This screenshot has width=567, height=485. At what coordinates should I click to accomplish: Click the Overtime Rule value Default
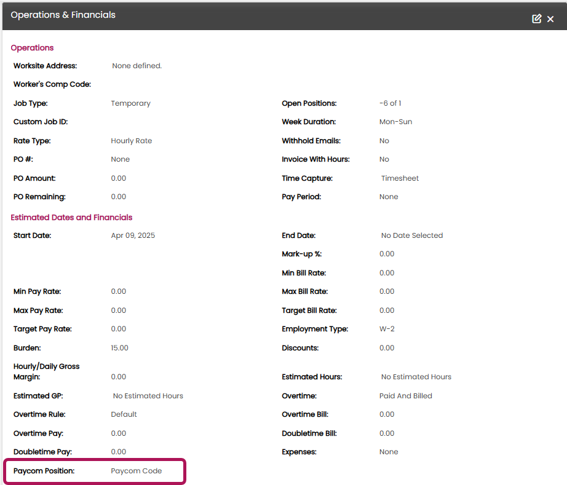point(124,414)
